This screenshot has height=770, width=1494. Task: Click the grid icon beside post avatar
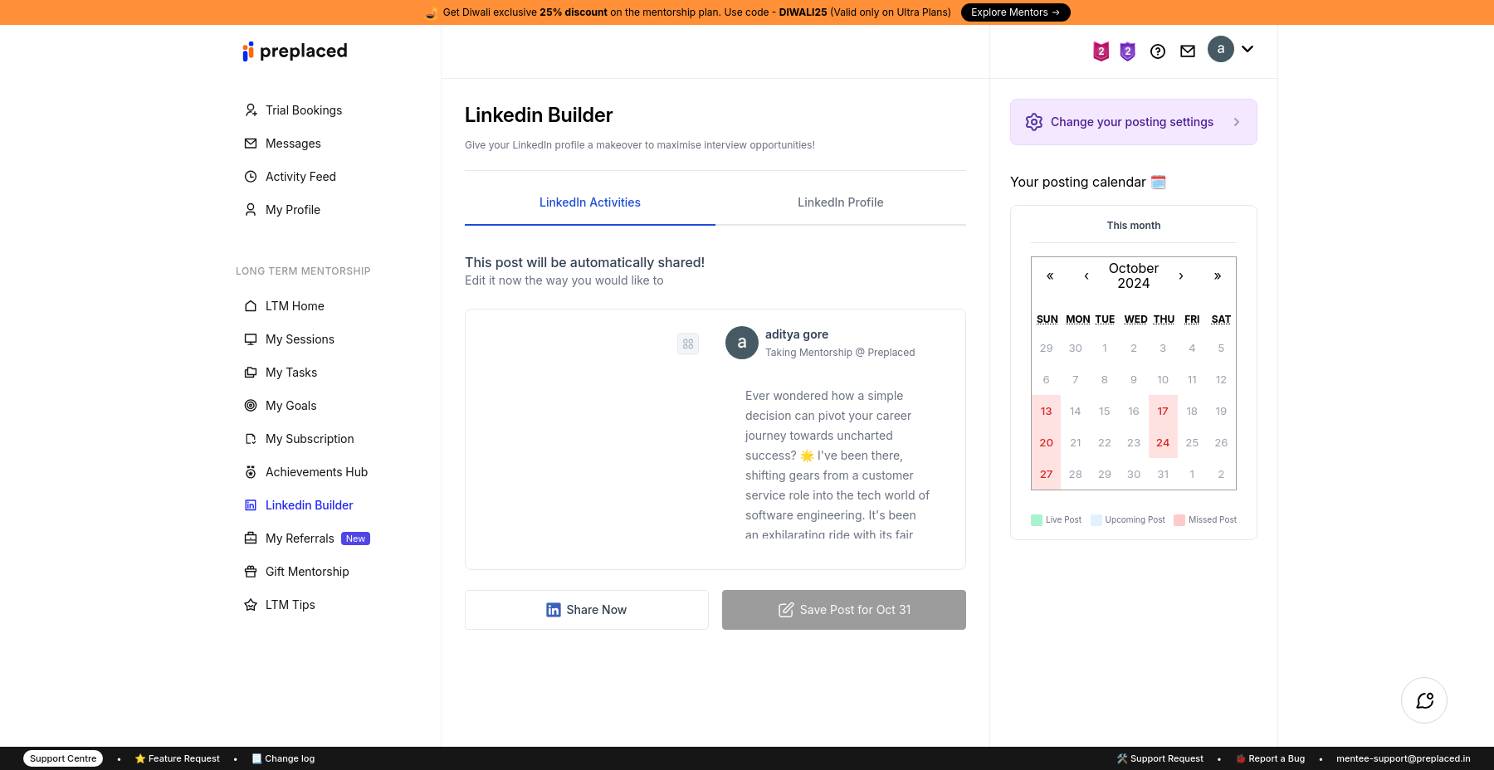coord(688,344)
